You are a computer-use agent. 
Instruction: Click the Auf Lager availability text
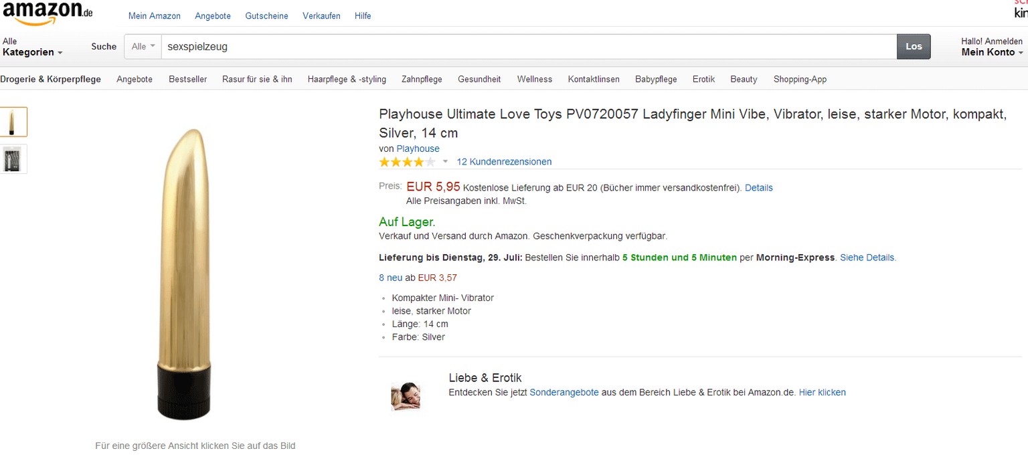[407, 222]
